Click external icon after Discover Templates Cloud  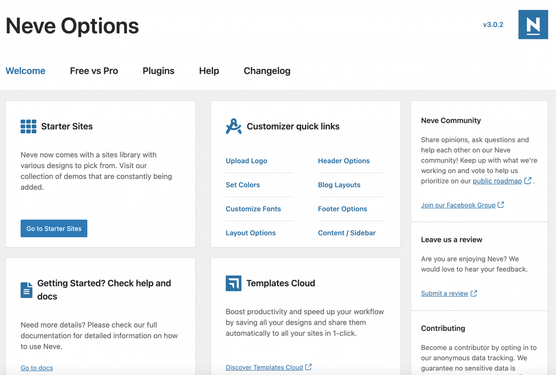(308, 367)
